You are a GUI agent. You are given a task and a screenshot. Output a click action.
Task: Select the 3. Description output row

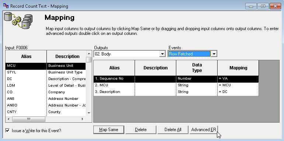coord(176,92)
